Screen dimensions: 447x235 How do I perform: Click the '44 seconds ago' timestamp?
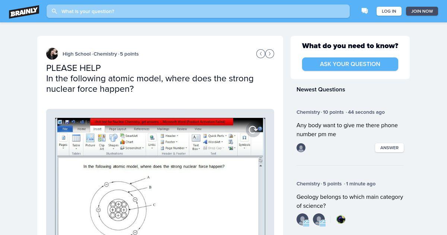[x=366, y=112]
